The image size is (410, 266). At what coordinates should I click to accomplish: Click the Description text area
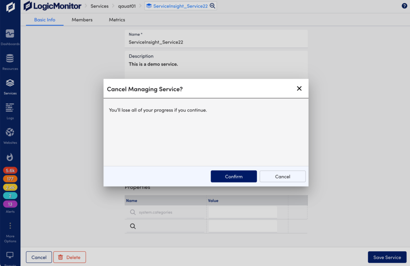(x=216, y=65)
